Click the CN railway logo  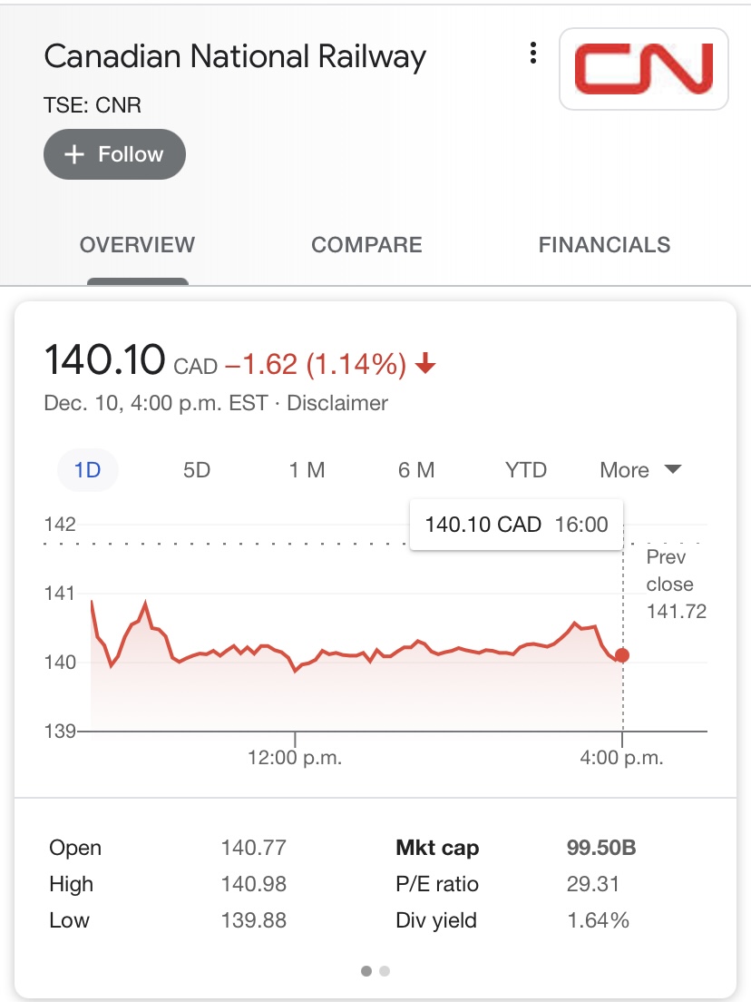[643, 69]
